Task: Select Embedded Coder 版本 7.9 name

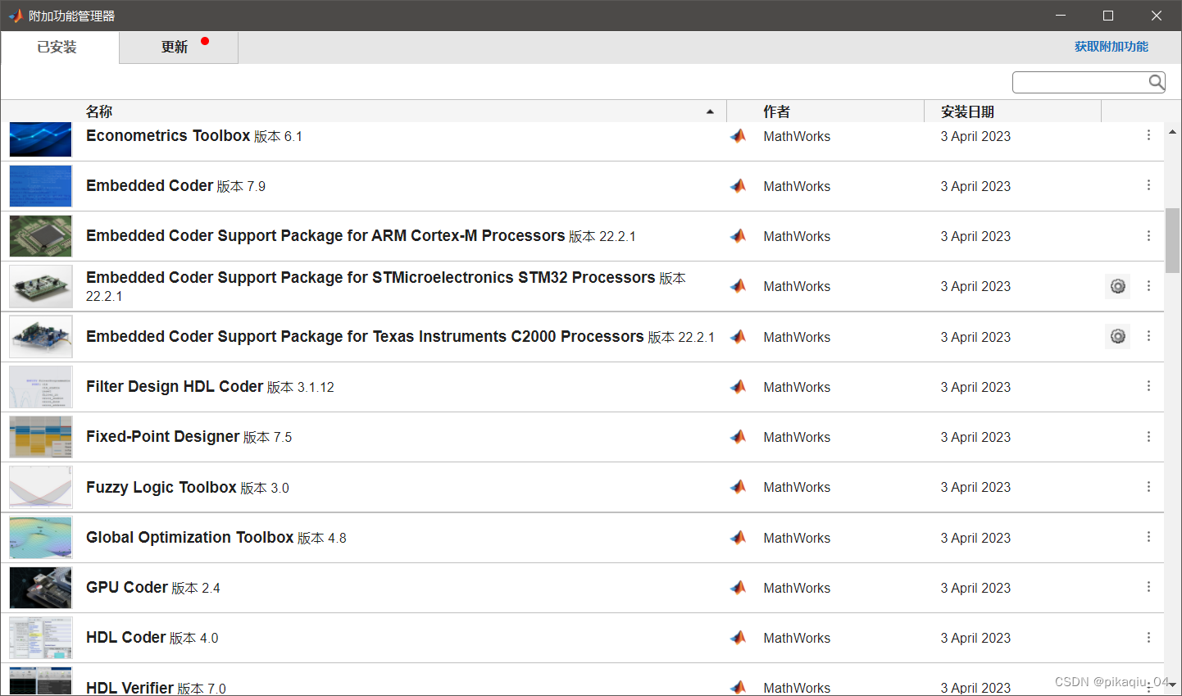Action: click(x=175, y=186)
